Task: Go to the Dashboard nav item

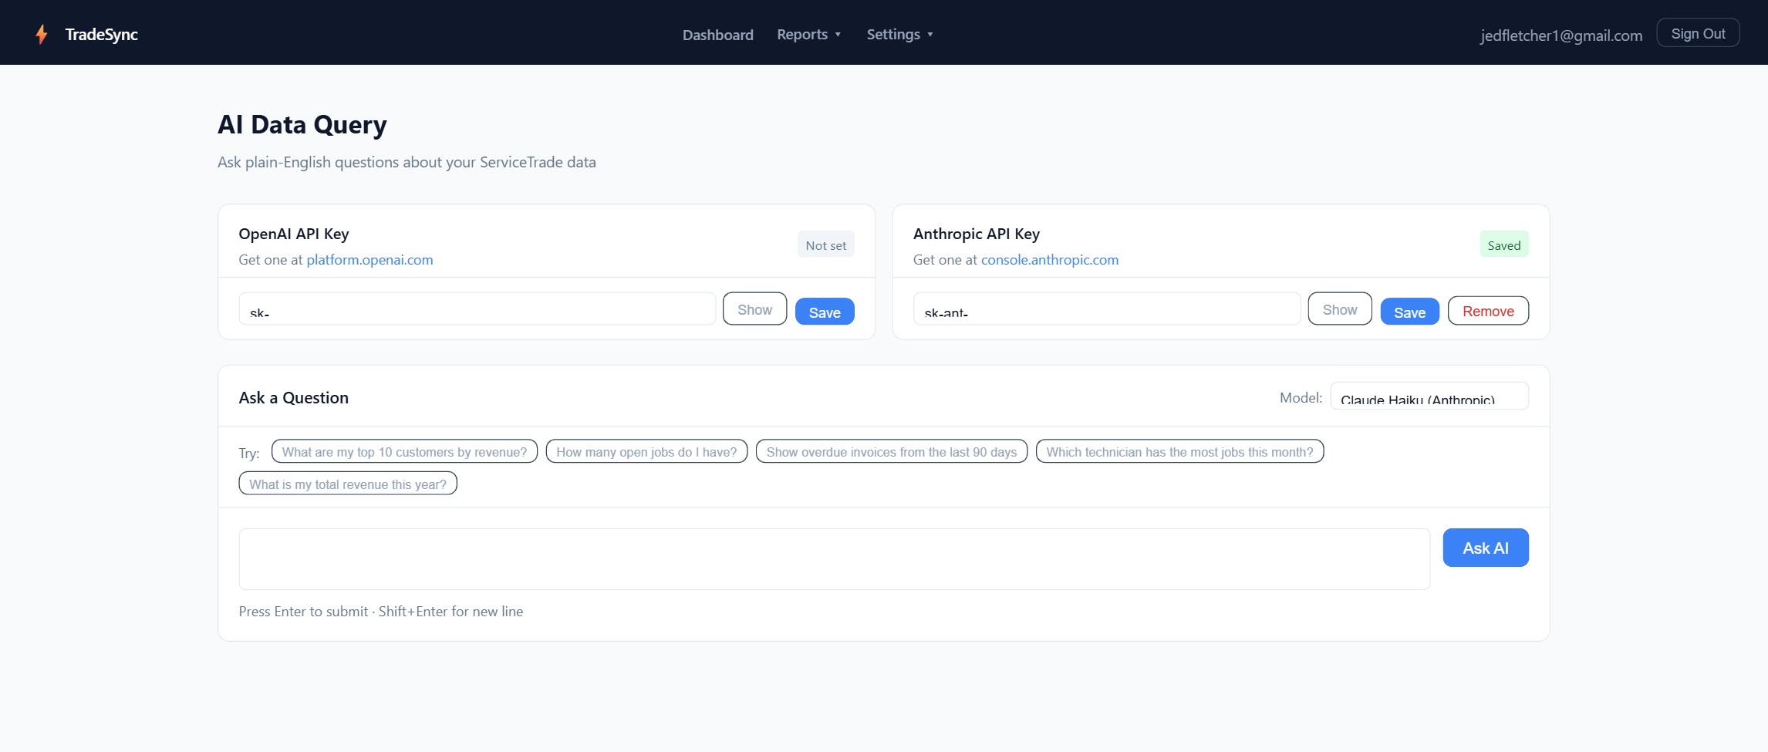Action: pyautogui.click(x=717, y=35)
